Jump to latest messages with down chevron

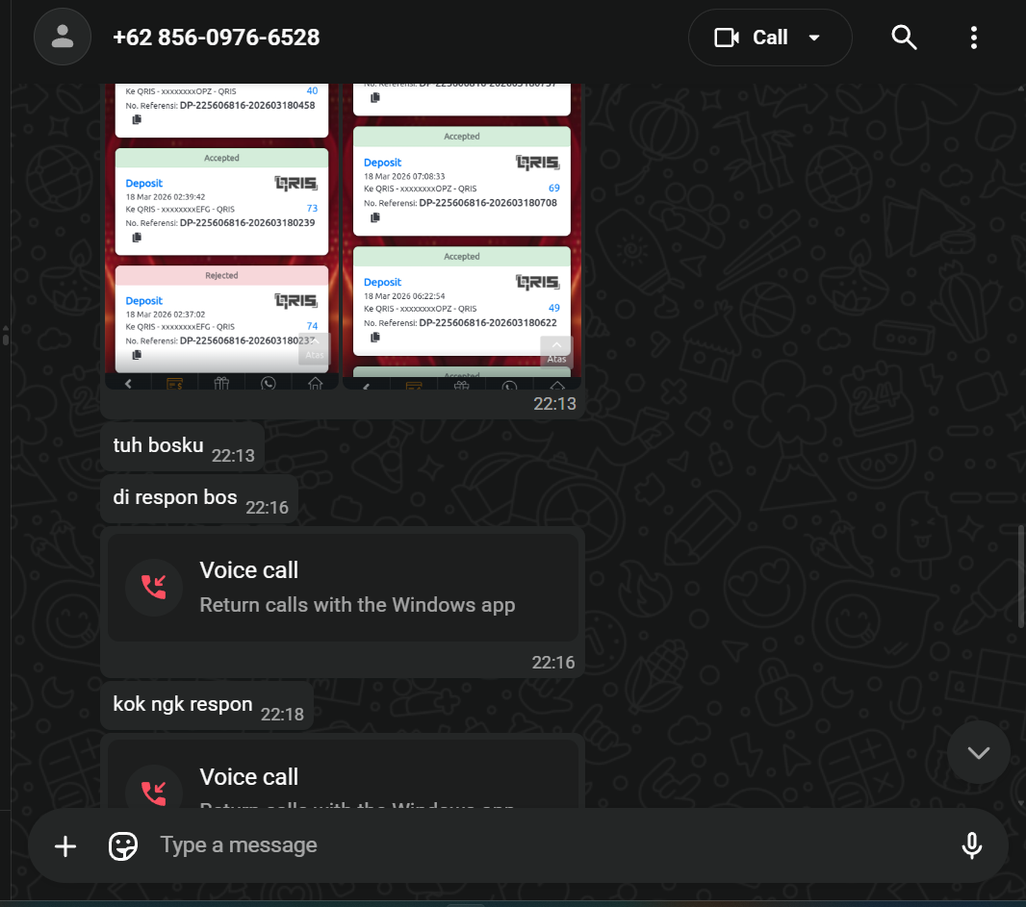pos(978,752)
